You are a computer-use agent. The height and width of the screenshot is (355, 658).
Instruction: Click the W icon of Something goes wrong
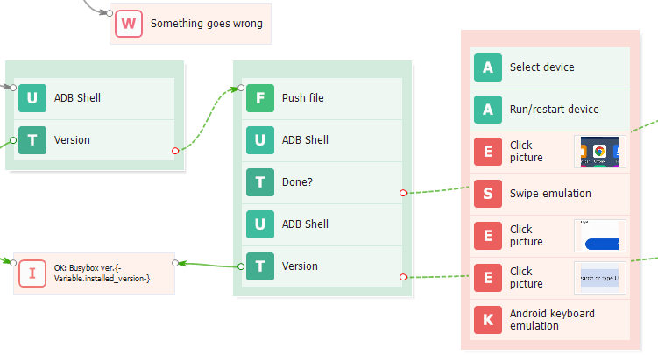[x=129, y=24]
